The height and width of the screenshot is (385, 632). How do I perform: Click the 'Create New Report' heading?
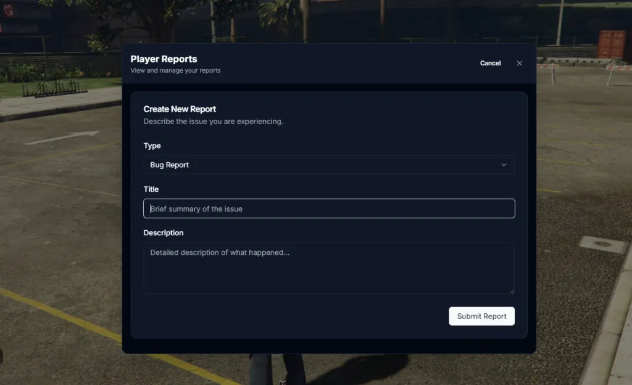pyautogui.click(x=180, y=109)
